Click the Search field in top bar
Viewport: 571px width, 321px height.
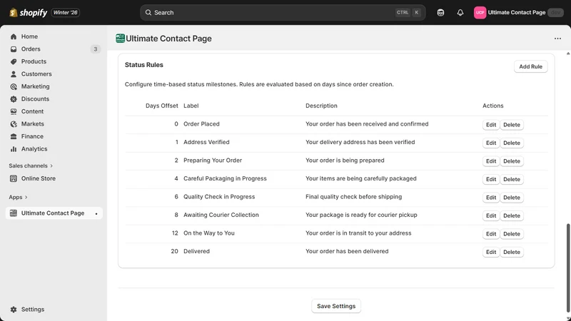[x=283, y=12]
